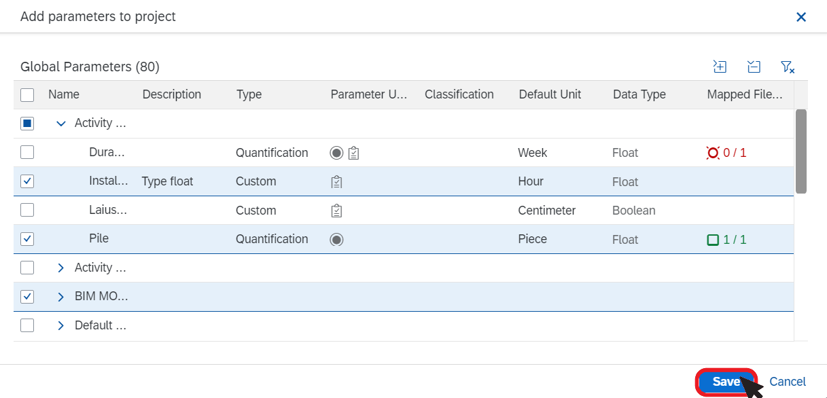Click the clipboard icon in the Instal row
This screenshot has height=398, width=827.
(336, 181)
